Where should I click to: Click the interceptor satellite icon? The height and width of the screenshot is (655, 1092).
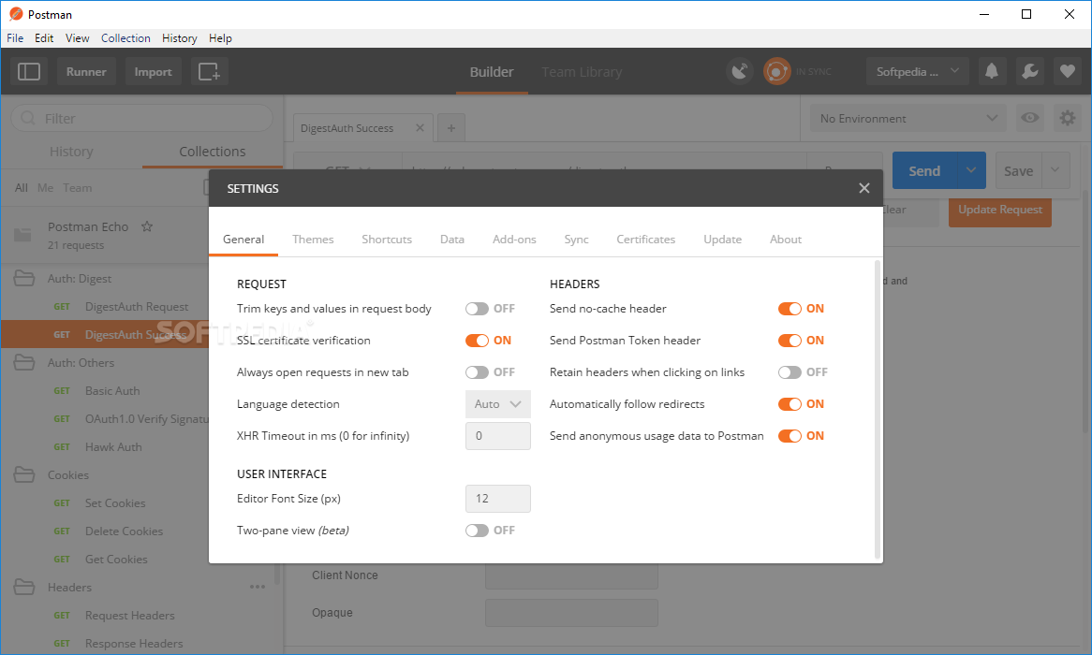(740, 71)
